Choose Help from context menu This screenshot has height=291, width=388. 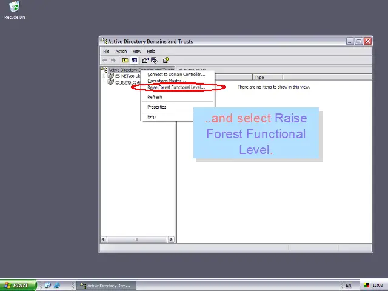click(x=167, y=117)
